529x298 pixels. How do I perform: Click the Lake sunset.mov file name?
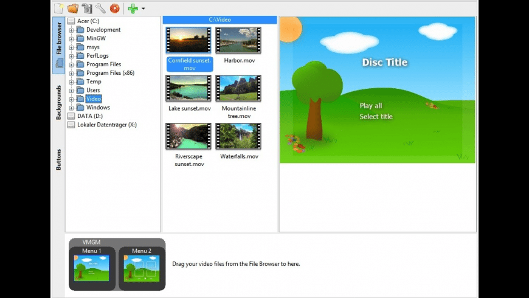[x=189, y=108]
